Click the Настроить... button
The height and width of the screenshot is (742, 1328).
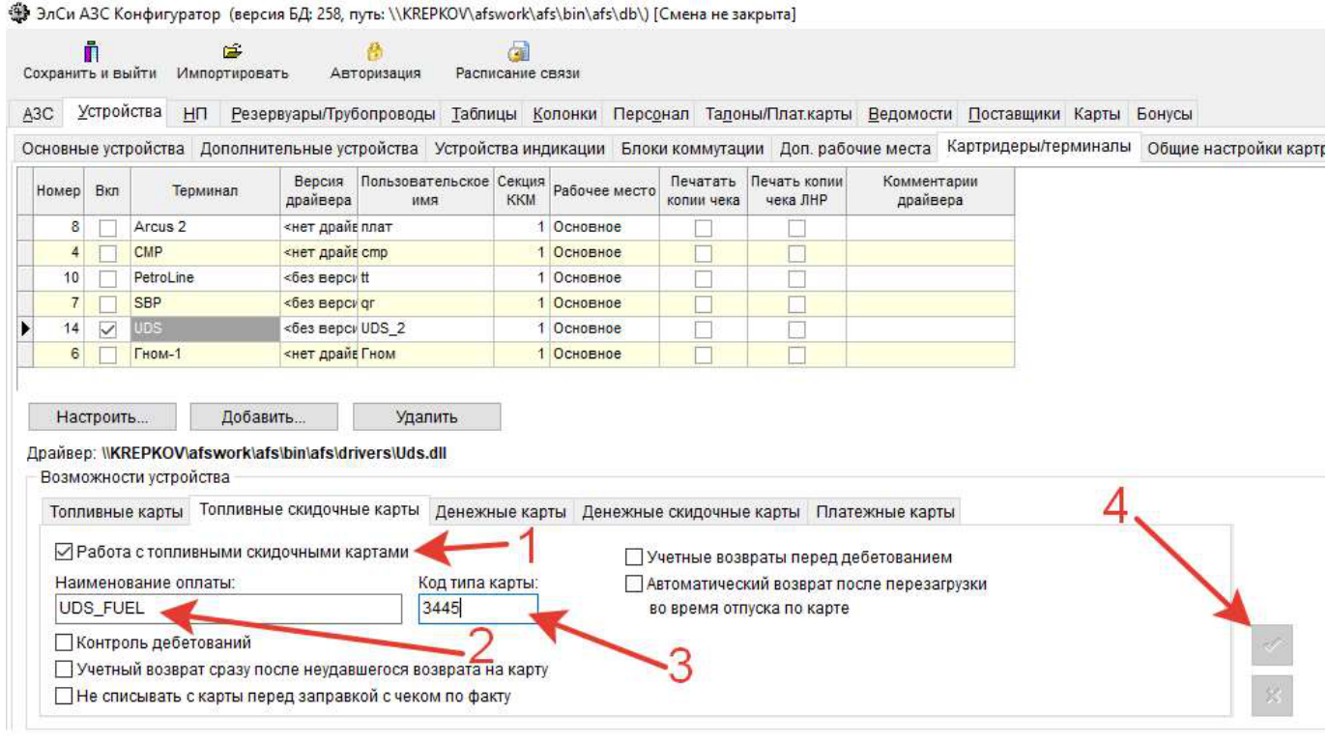(102, 417)
